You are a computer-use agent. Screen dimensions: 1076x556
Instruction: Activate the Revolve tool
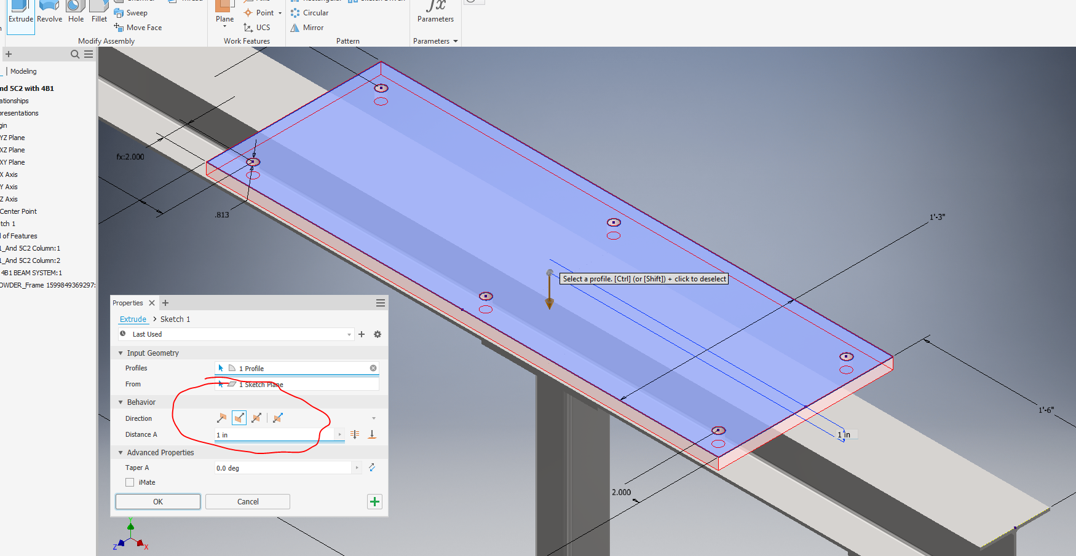coord(49,12)
